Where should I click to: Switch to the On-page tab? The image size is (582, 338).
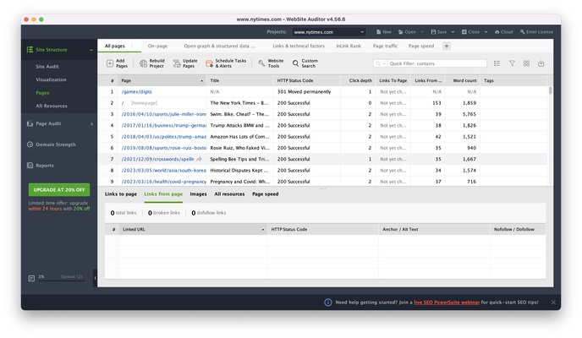(x=157, y=46)
